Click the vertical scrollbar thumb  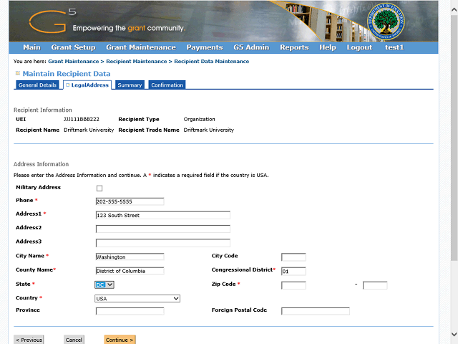[454, 138]
